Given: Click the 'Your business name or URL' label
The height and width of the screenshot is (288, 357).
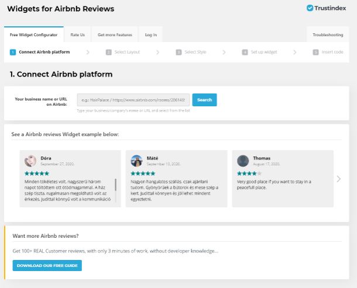Looking at the screenshot, I should 41,102.
